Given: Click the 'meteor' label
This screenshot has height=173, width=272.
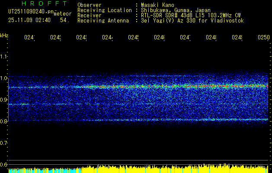Looking at the screenshot, I should 63,14.
